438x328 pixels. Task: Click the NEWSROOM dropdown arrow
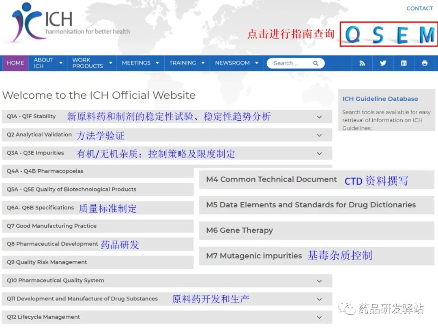(x=257, y=63)
